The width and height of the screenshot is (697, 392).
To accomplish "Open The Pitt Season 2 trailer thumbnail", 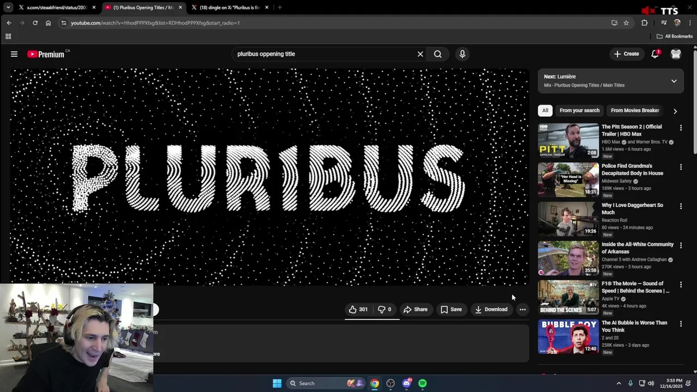I will 568,140.
